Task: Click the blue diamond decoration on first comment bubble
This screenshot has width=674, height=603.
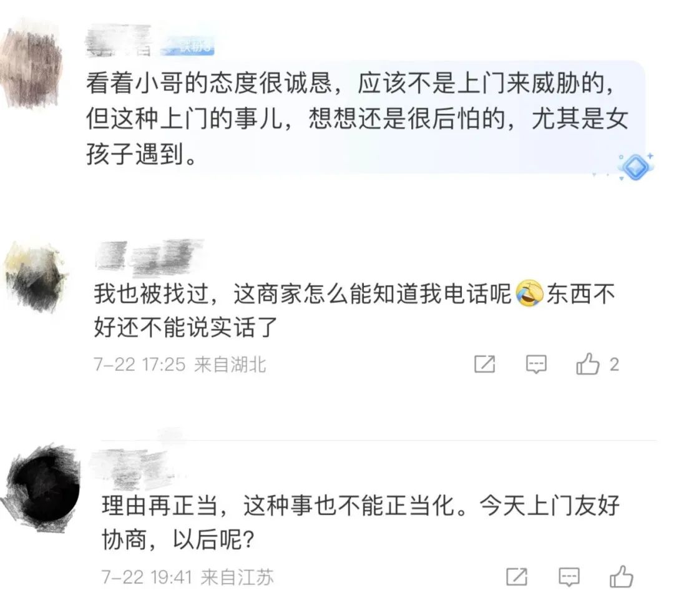Action: [636, 167]
